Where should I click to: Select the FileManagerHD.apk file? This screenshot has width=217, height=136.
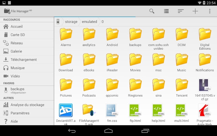[x=89, y=114]
